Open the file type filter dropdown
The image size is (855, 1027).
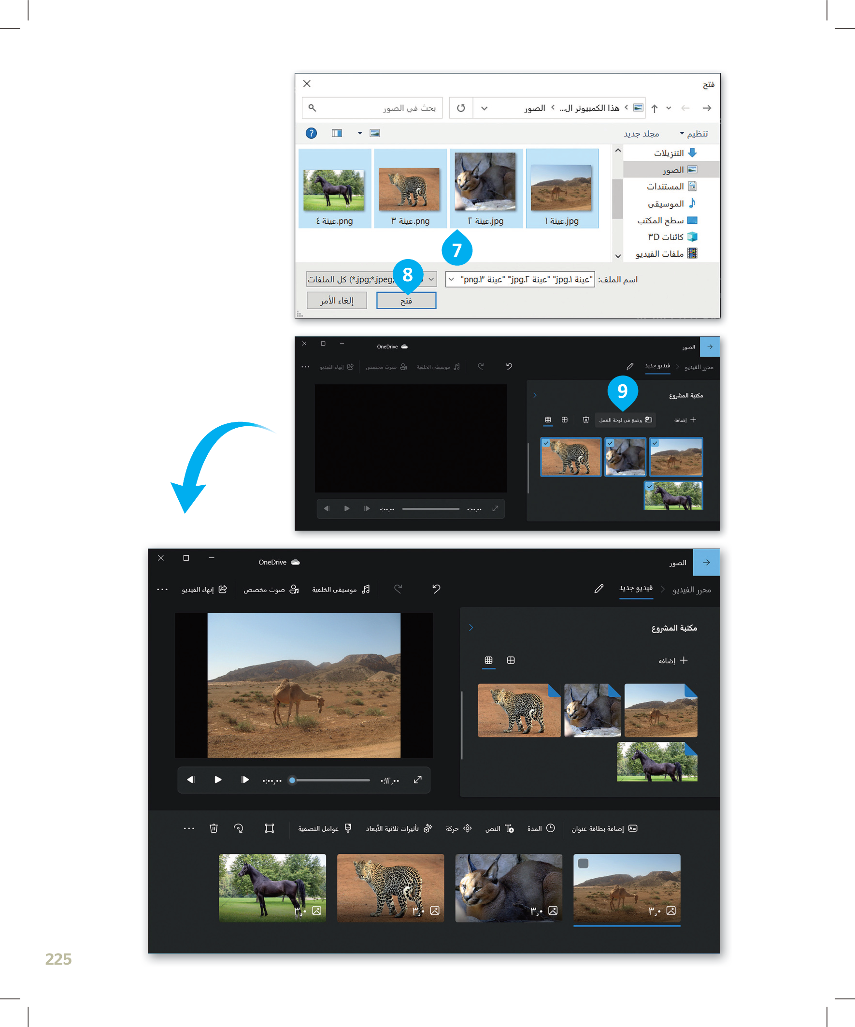[x=431, y=279]
